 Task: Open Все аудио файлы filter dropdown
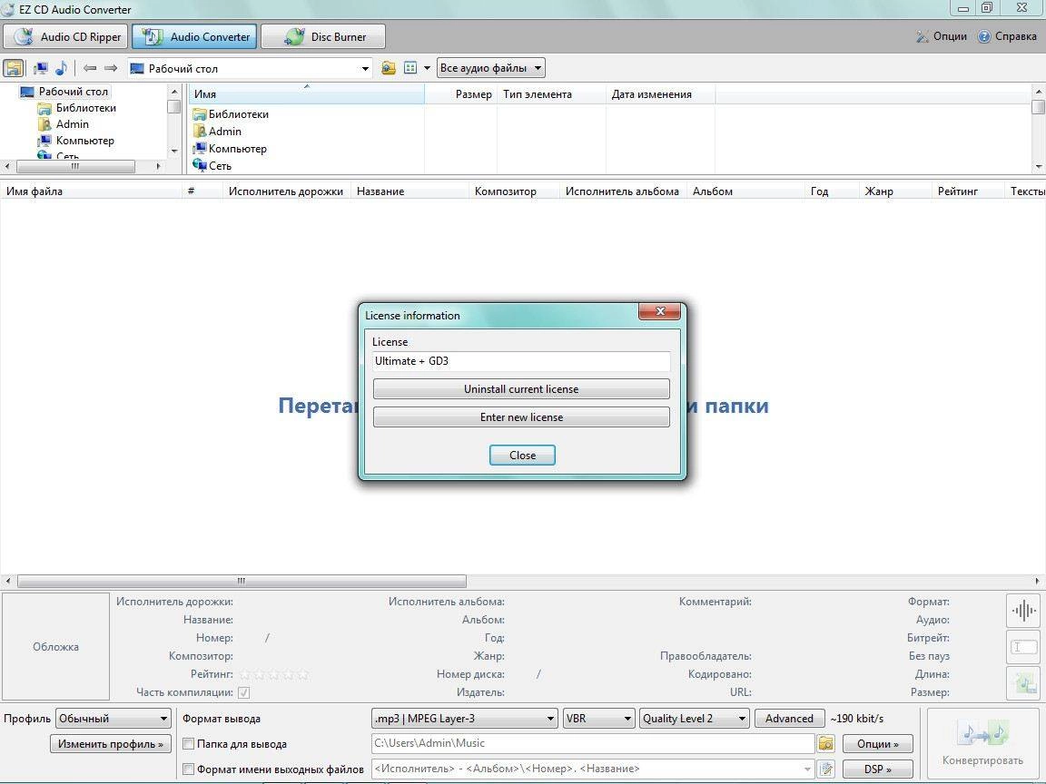490,68
